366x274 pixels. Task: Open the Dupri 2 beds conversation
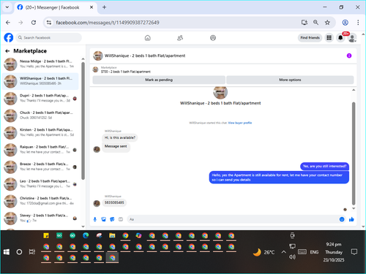(40, 98)
